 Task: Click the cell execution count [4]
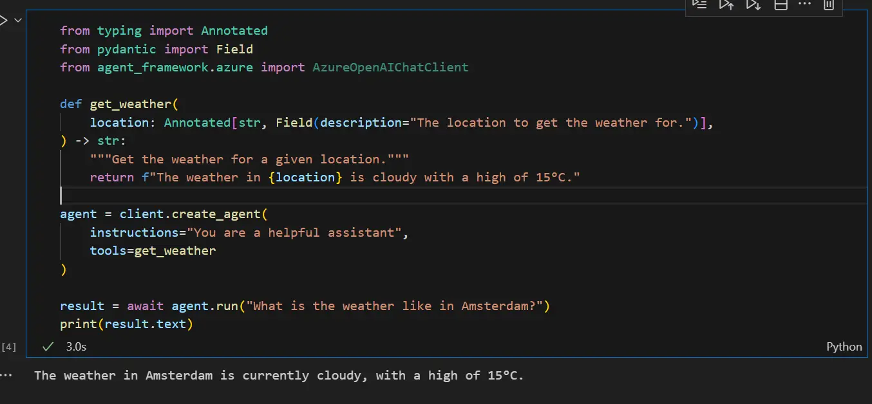(8, 346)
